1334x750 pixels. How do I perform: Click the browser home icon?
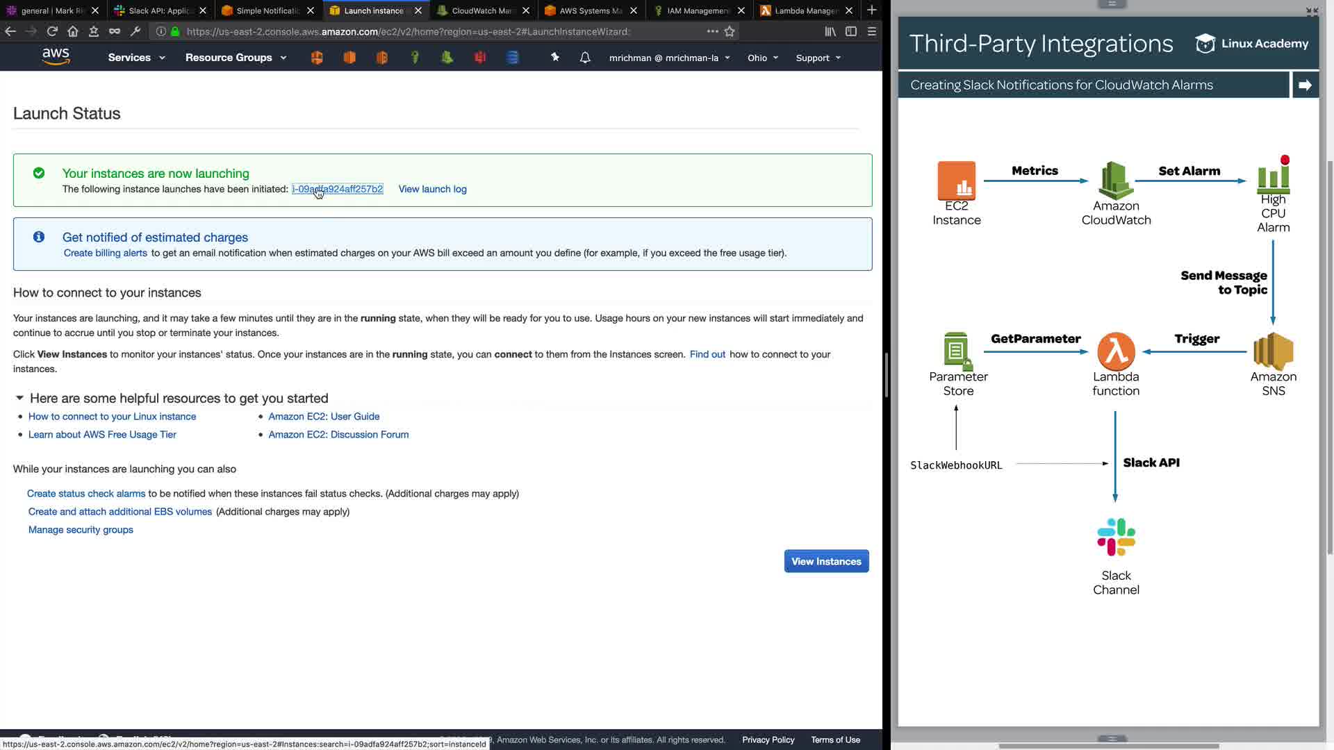point(73,31)
